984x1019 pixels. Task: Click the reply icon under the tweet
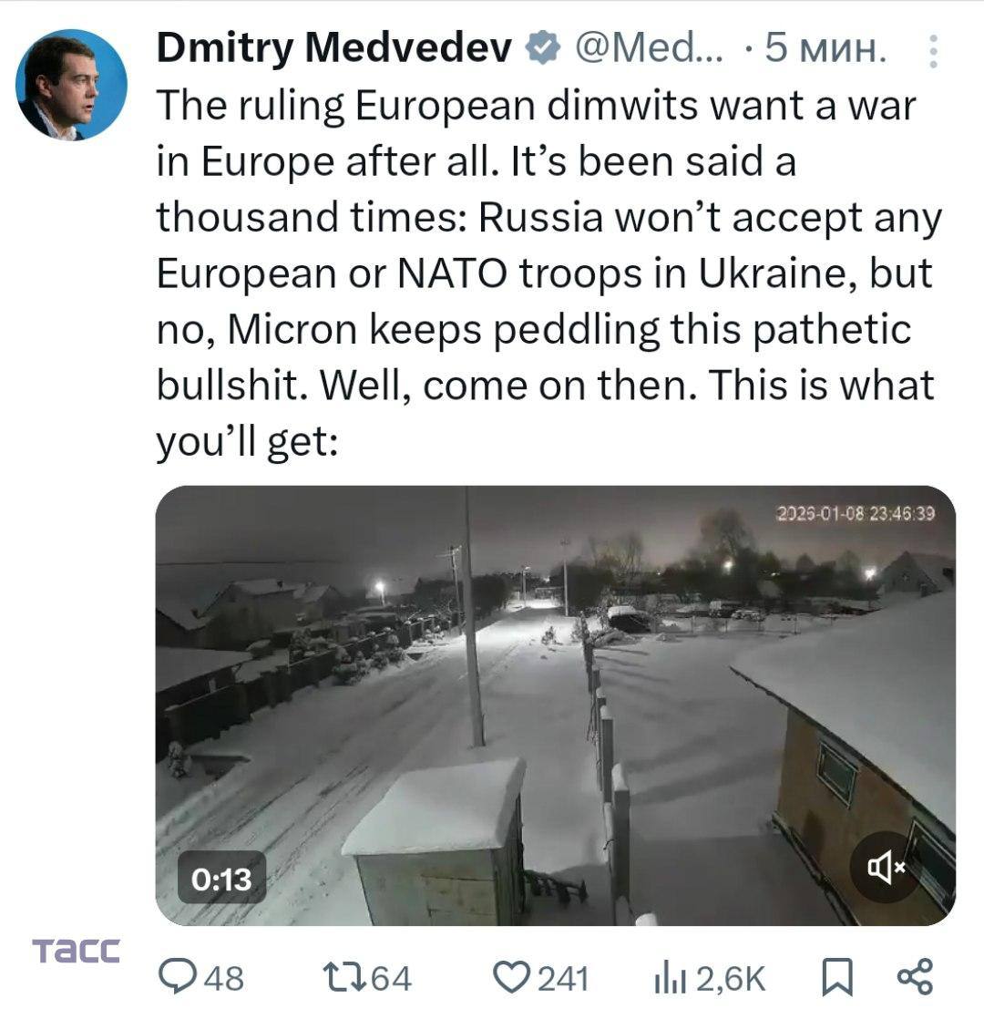tap(177, 975)
